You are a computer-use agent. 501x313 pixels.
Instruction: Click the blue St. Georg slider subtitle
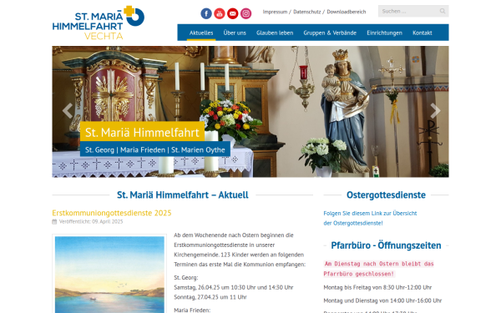(x=155, y=149)
